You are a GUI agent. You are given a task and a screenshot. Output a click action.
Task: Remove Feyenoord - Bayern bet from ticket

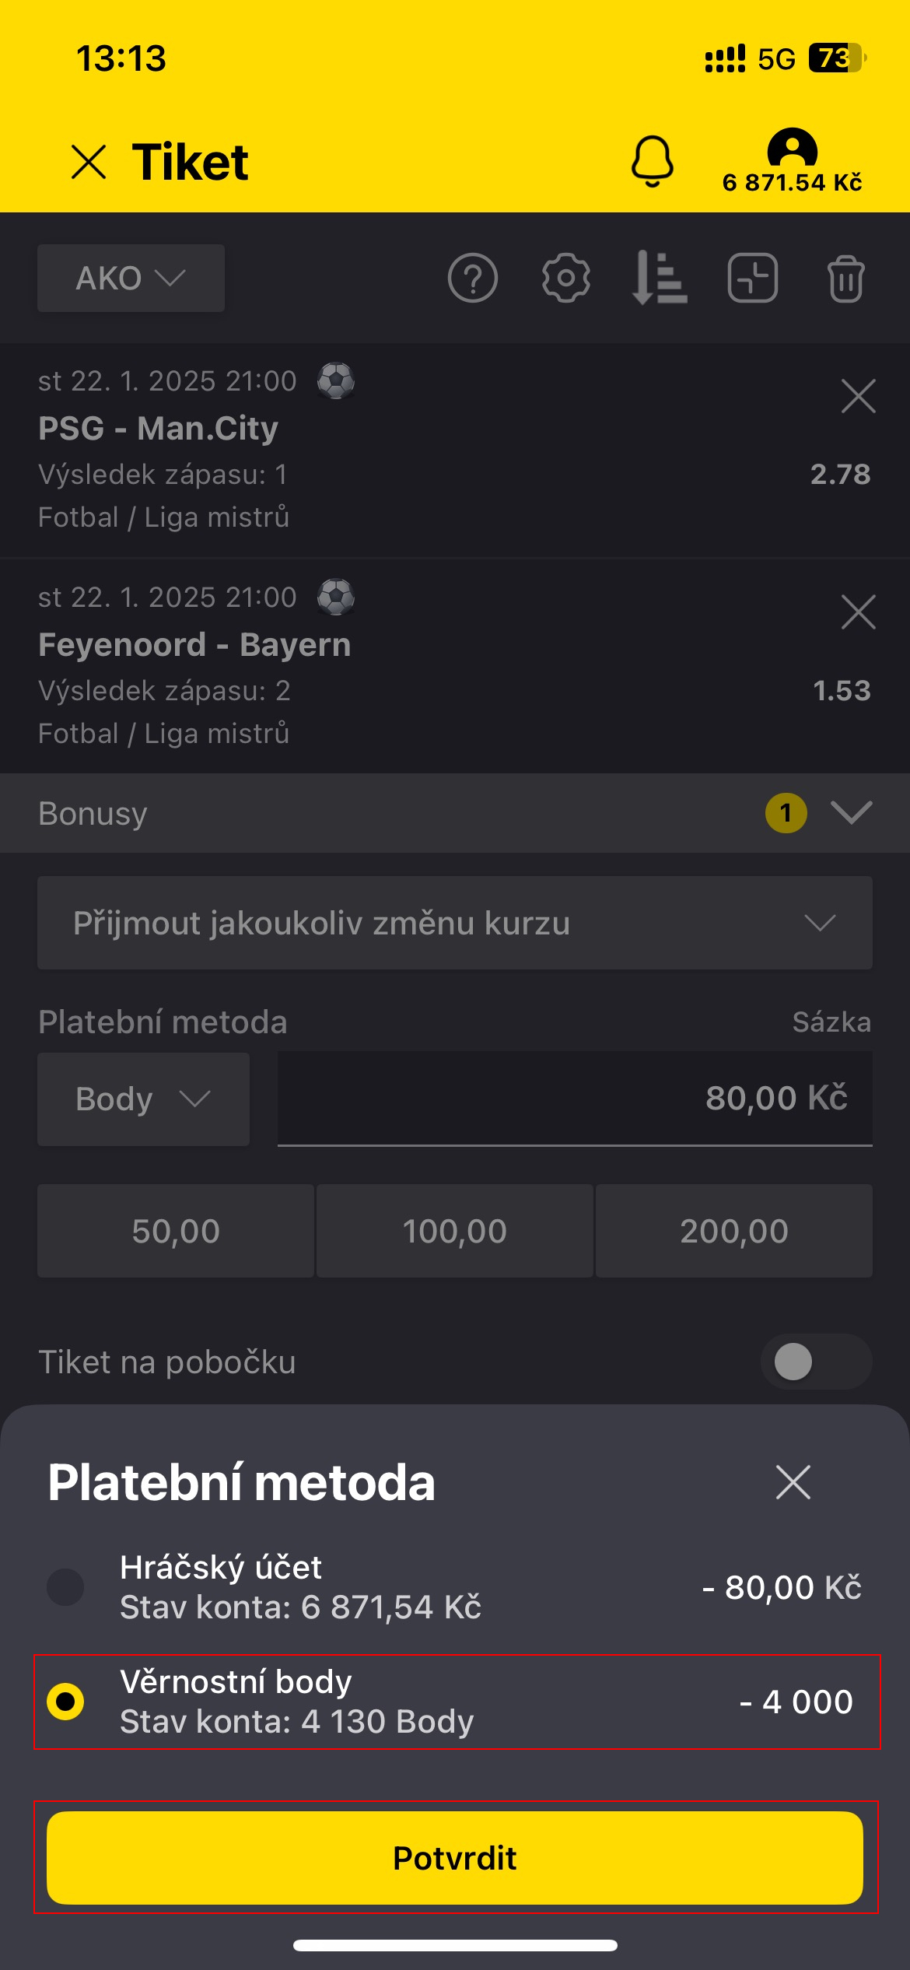coord(859,612)
